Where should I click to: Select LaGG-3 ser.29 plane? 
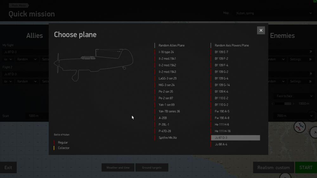(168, 78)
